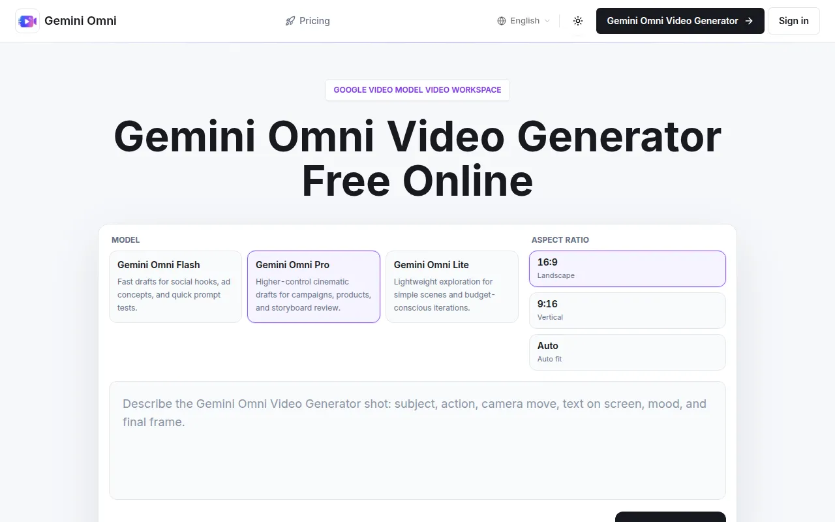The image size is (835, 522).
Task: Select the Gemini Omni Flash model
Action: click(175, 286)
